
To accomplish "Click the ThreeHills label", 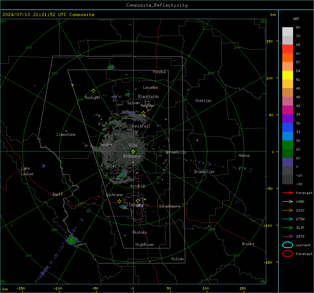I will pyautogui.click(x=175, y=152).
